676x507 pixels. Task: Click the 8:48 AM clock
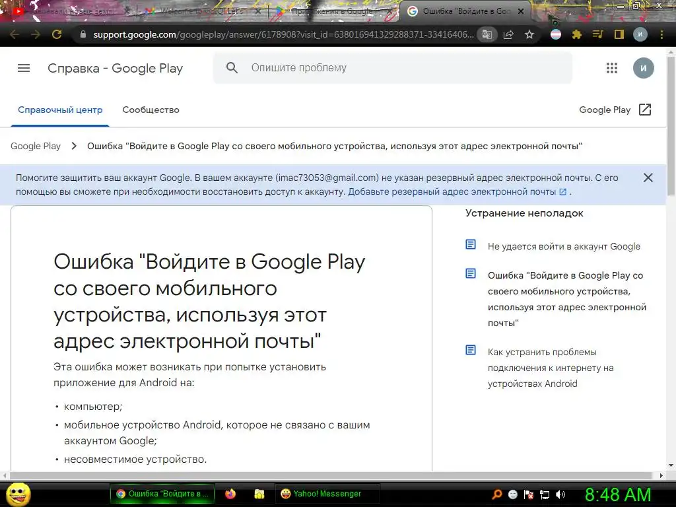pos(618,495)
